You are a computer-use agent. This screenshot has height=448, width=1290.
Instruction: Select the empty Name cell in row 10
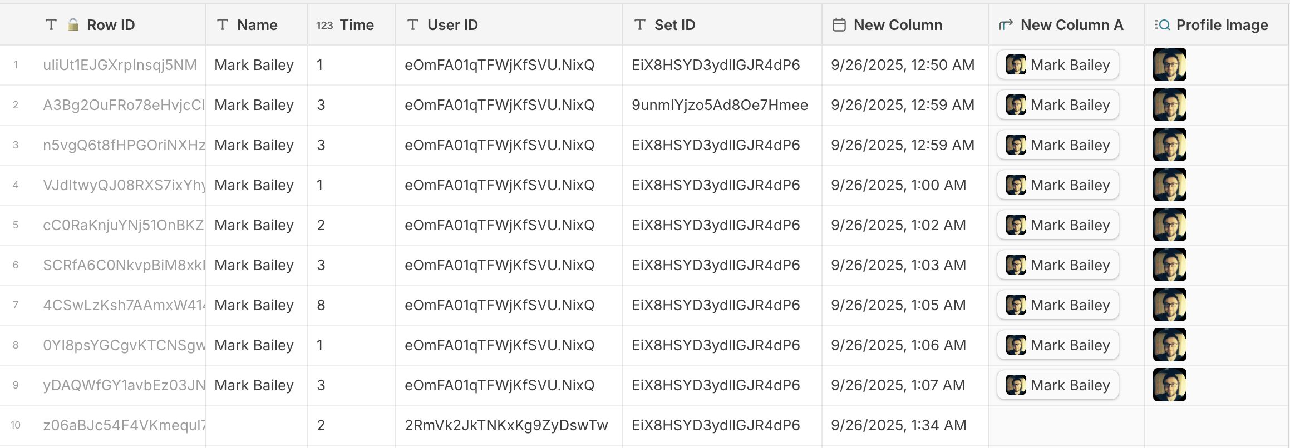coord(256,425)
